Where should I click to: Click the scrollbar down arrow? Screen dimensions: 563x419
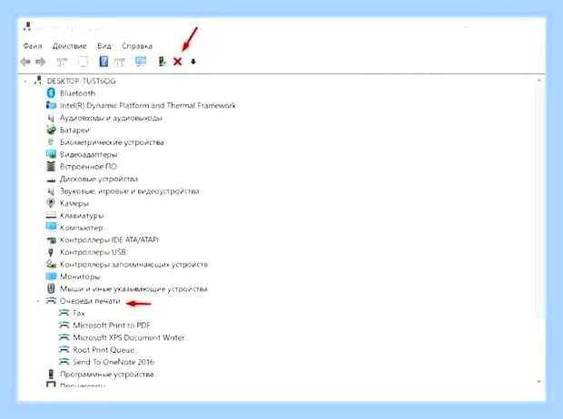click(x=539, y=382)
